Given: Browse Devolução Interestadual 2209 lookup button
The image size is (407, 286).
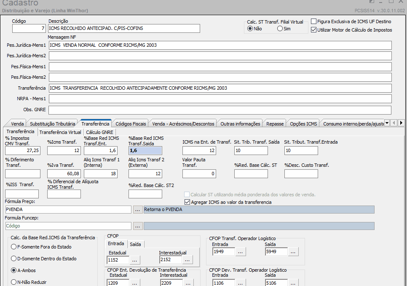Looking at the screenshot, I should tap(188, 283).
